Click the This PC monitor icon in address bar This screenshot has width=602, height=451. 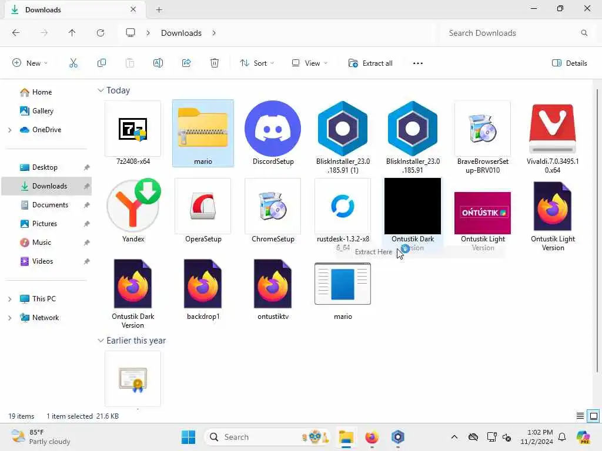(131, 33)
